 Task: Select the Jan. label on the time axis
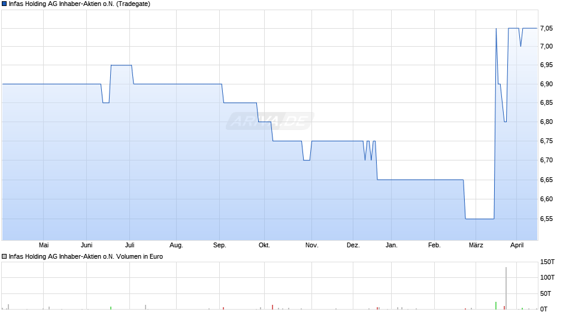coord(391,245)
